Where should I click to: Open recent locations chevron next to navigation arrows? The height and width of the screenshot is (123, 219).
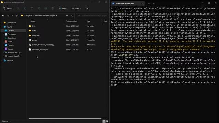point(13,16)
